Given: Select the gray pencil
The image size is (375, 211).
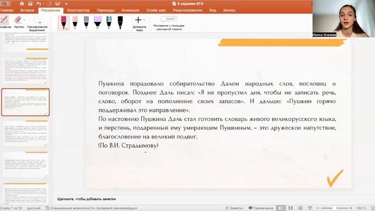Looking at the screenshot, I should point(86,23).
